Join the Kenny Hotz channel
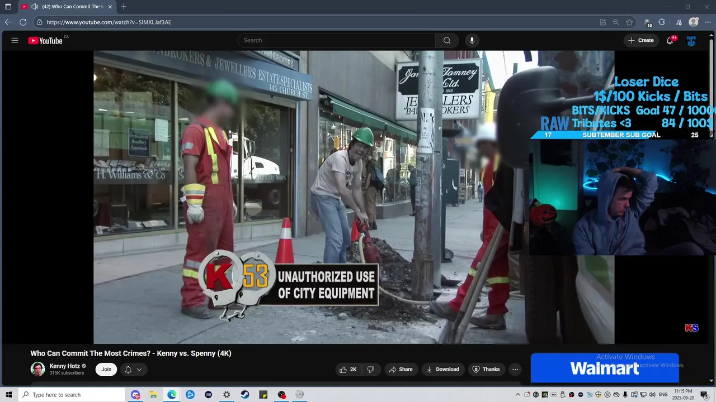 106,369
